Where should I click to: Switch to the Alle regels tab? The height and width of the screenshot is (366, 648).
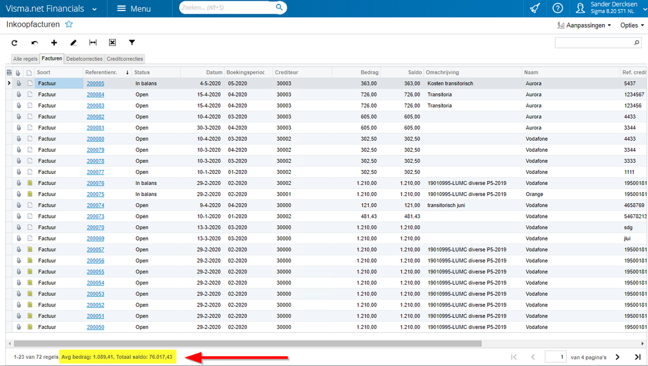coord(26,59)
